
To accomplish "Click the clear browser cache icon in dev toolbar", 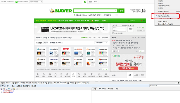I will (4, 89).
